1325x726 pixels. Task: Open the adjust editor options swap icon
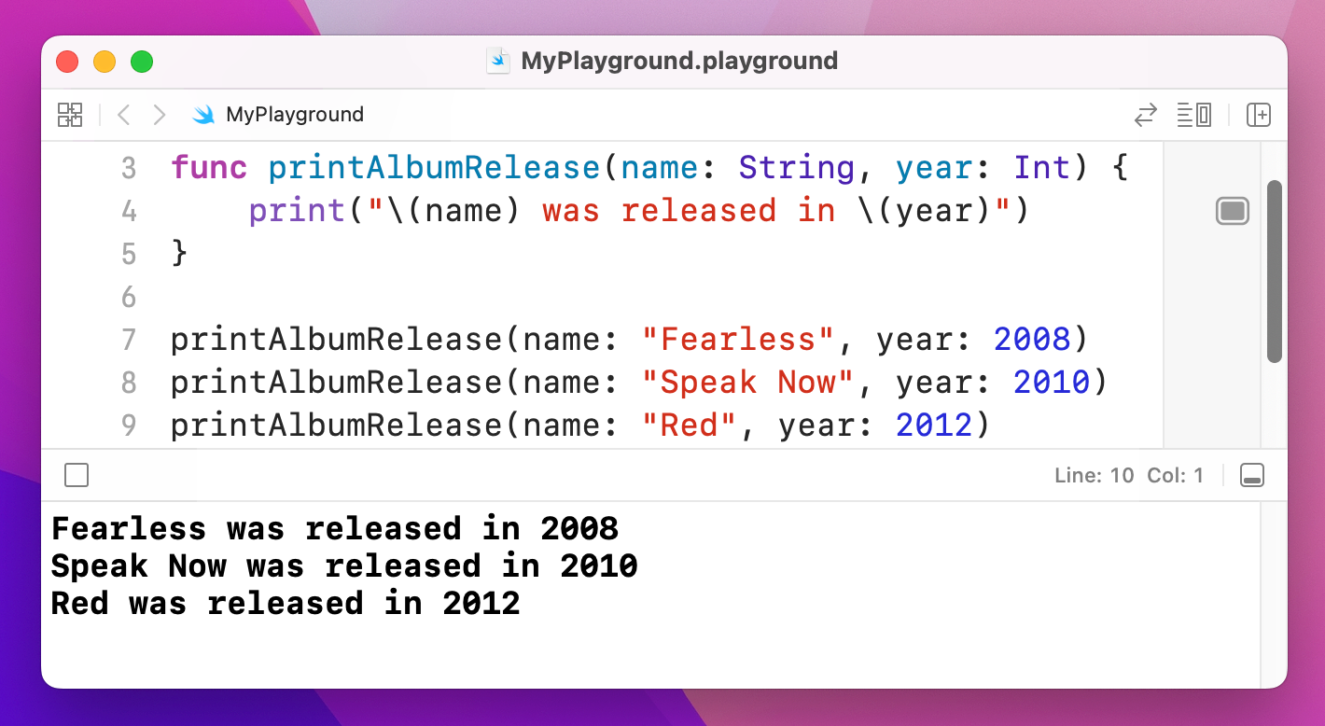click(x=1146, y=115)
